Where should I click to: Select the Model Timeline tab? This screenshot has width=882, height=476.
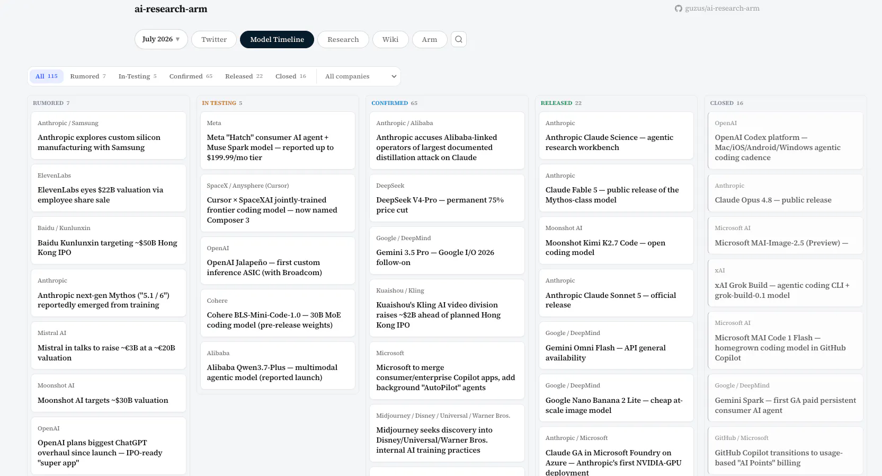(277, 39)
